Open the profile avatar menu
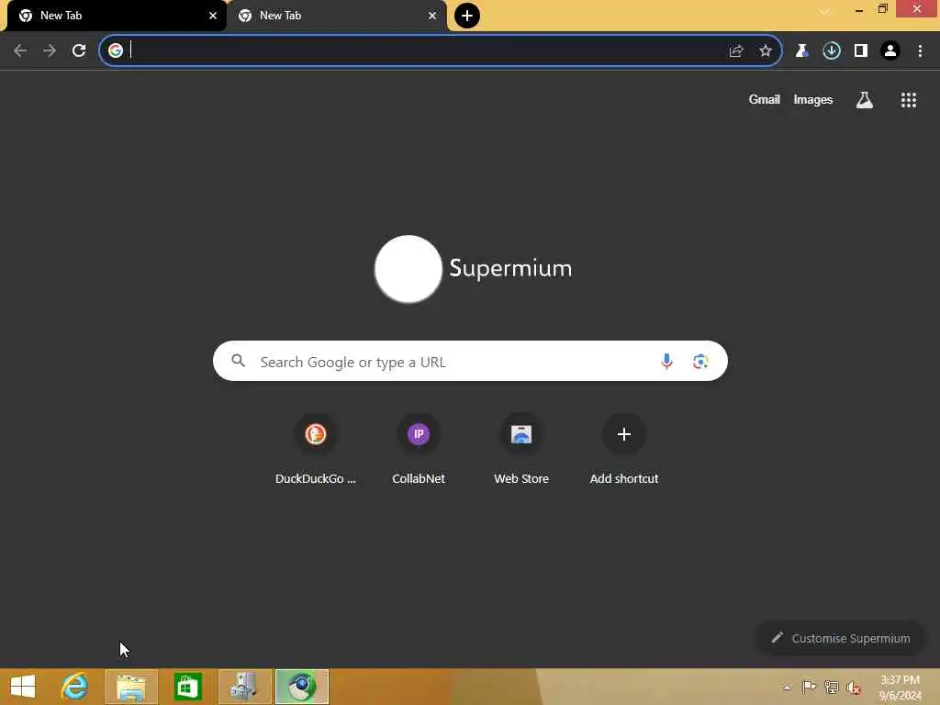This screenshot has height=705, width=940. [x=890, y=51]
